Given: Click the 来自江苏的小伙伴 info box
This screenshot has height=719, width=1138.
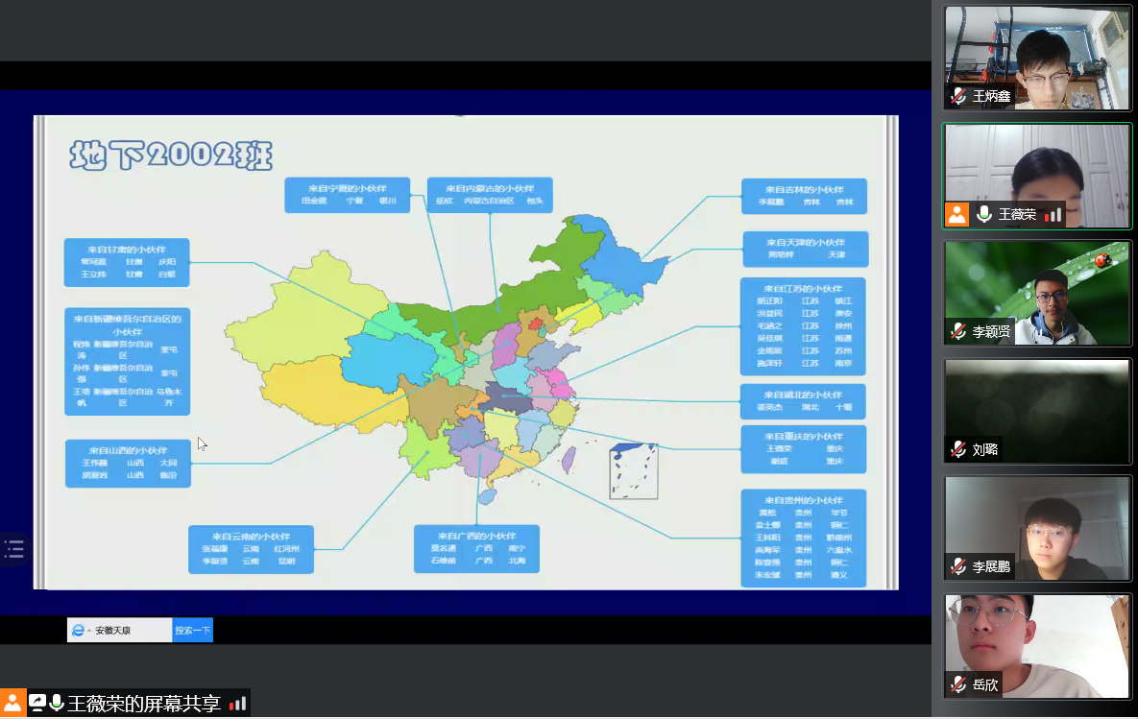Looking at the screenshot, I should [803, 326].
